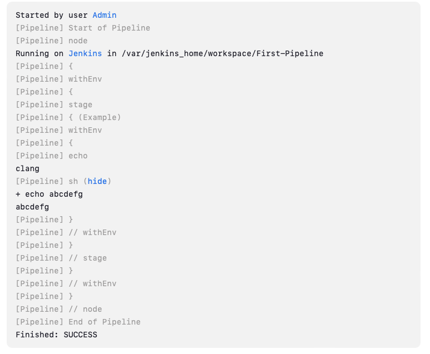430x354 pixels.
Task: Click the 'clang' output line
Action: coord(27,169)
